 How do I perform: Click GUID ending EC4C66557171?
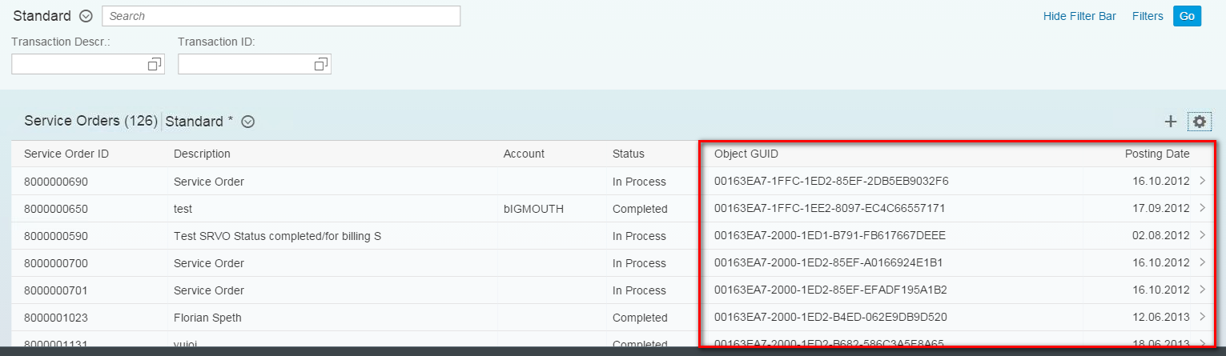point(830,209)
